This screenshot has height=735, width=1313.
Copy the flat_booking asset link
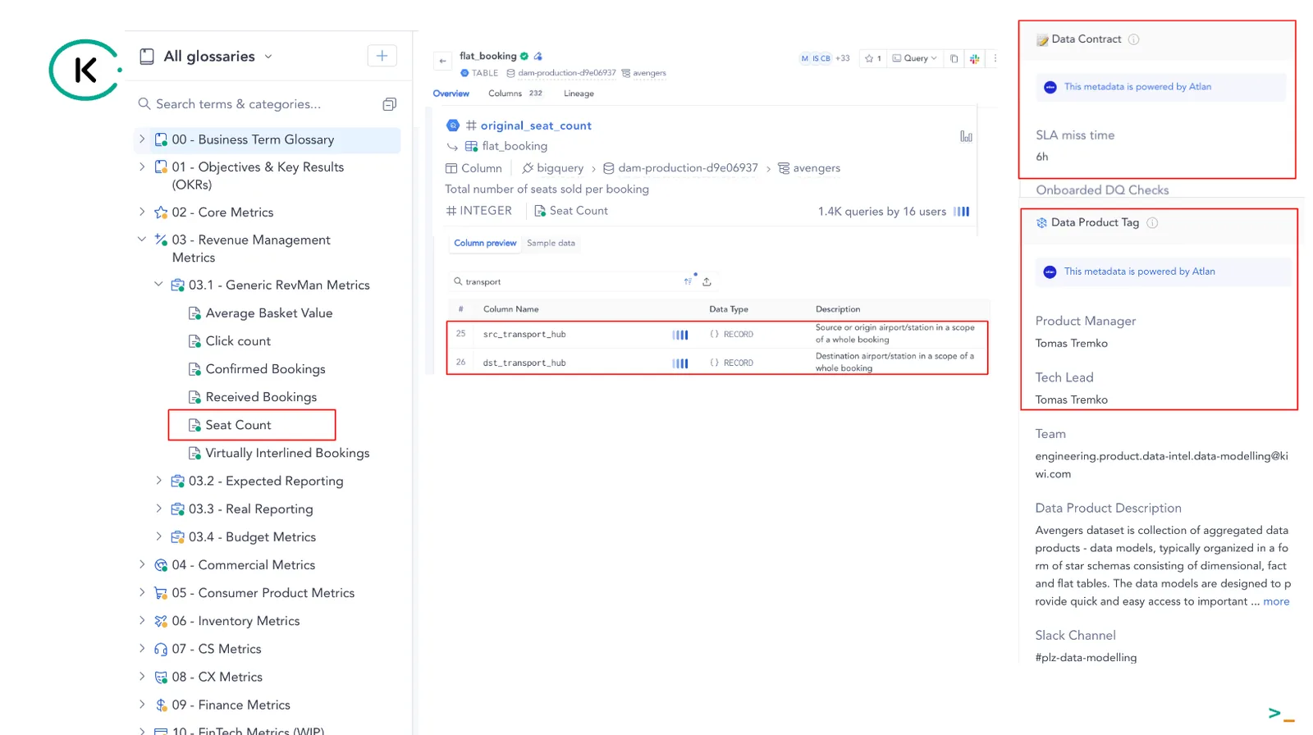tap(954, 58)
